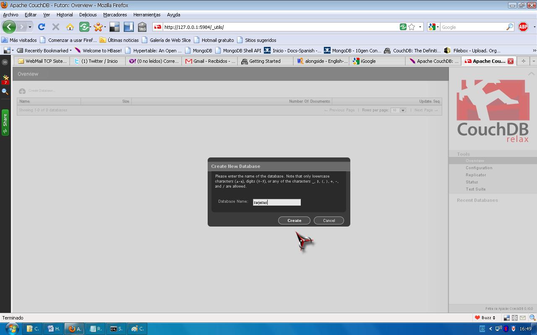537x335 pixels.
Task: Click the URL address bar
Action: point(281,27)
